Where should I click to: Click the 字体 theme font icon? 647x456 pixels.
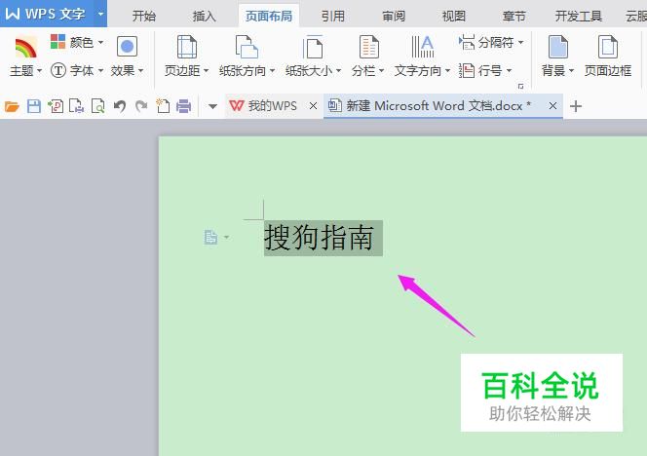58,70
